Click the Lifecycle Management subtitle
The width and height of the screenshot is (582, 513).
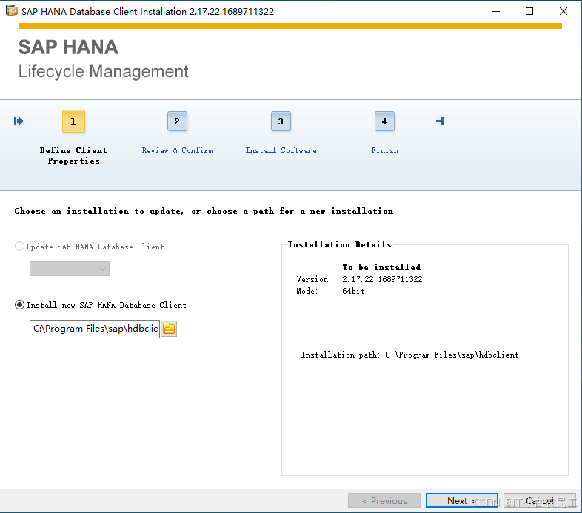(x=103, y=71)
